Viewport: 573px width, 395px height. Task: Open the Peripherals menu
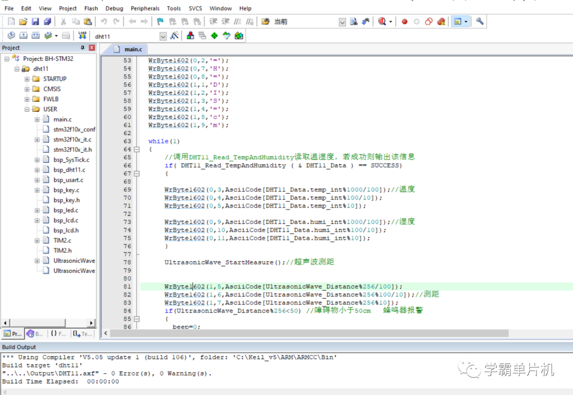145,8
